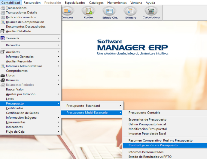Viewport: 207px width, 159px height.
Task: Click the icon beside Transacciones menu entry
Action: (x=3, y=8)
